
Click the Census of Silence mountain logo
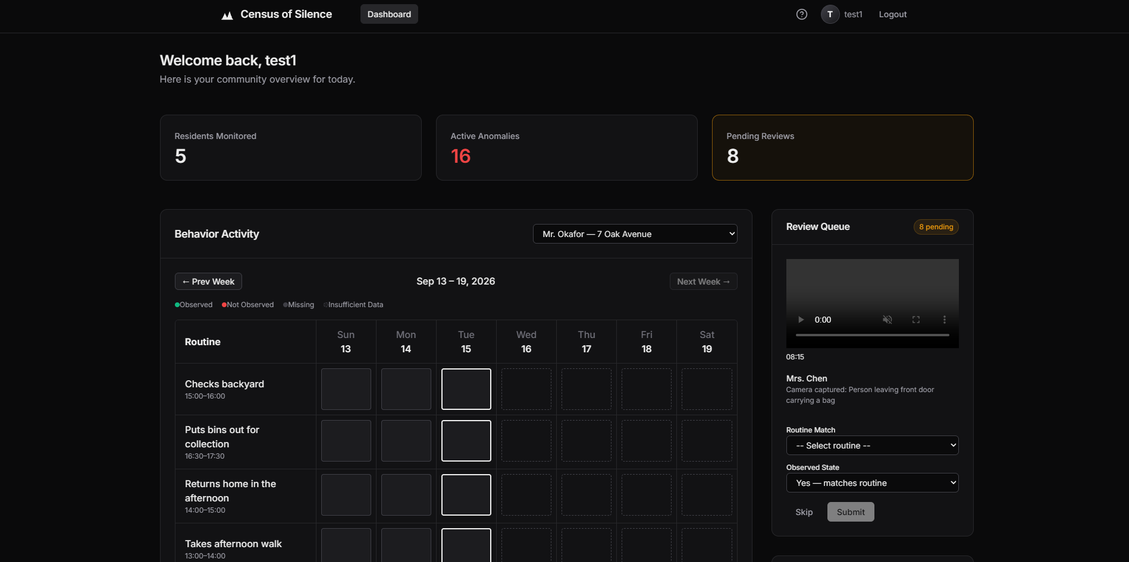227,15
